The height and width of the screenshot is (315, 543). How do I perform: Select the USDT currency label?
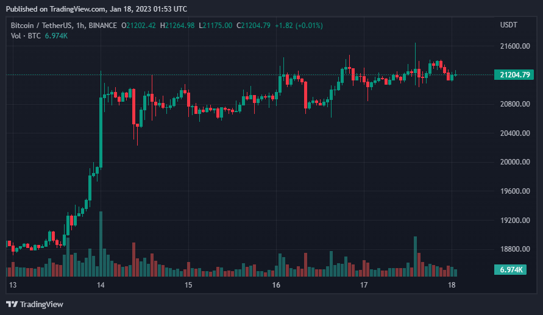point(508,25)
